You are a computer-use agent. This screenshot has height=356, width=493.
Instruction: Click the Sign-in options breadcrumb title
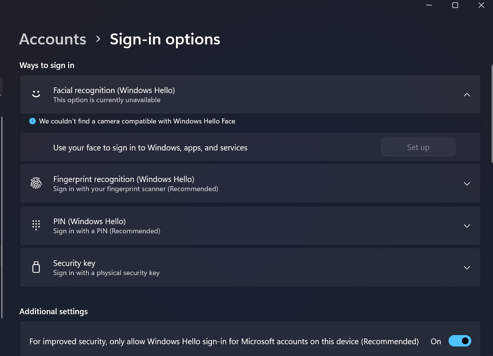pos(165,39)
